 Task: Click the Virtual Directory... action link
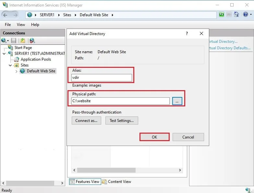coord(223,42)
